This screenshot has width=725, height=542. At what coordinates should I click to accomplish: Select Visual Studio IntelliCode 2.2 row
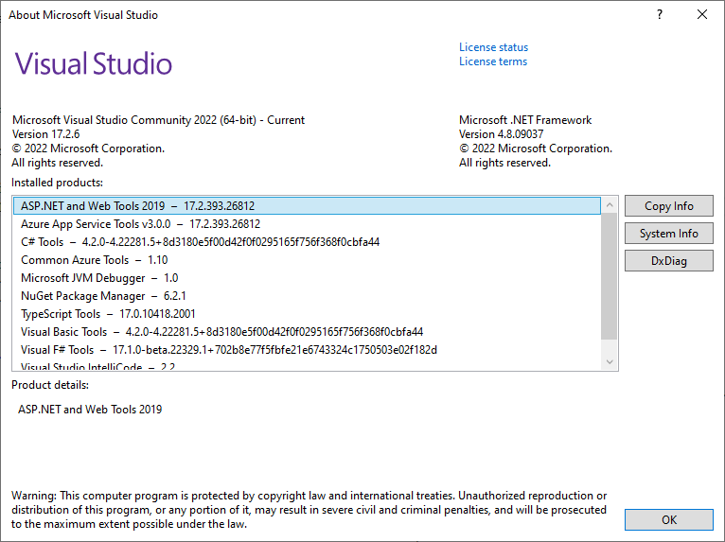coord(307,365)
